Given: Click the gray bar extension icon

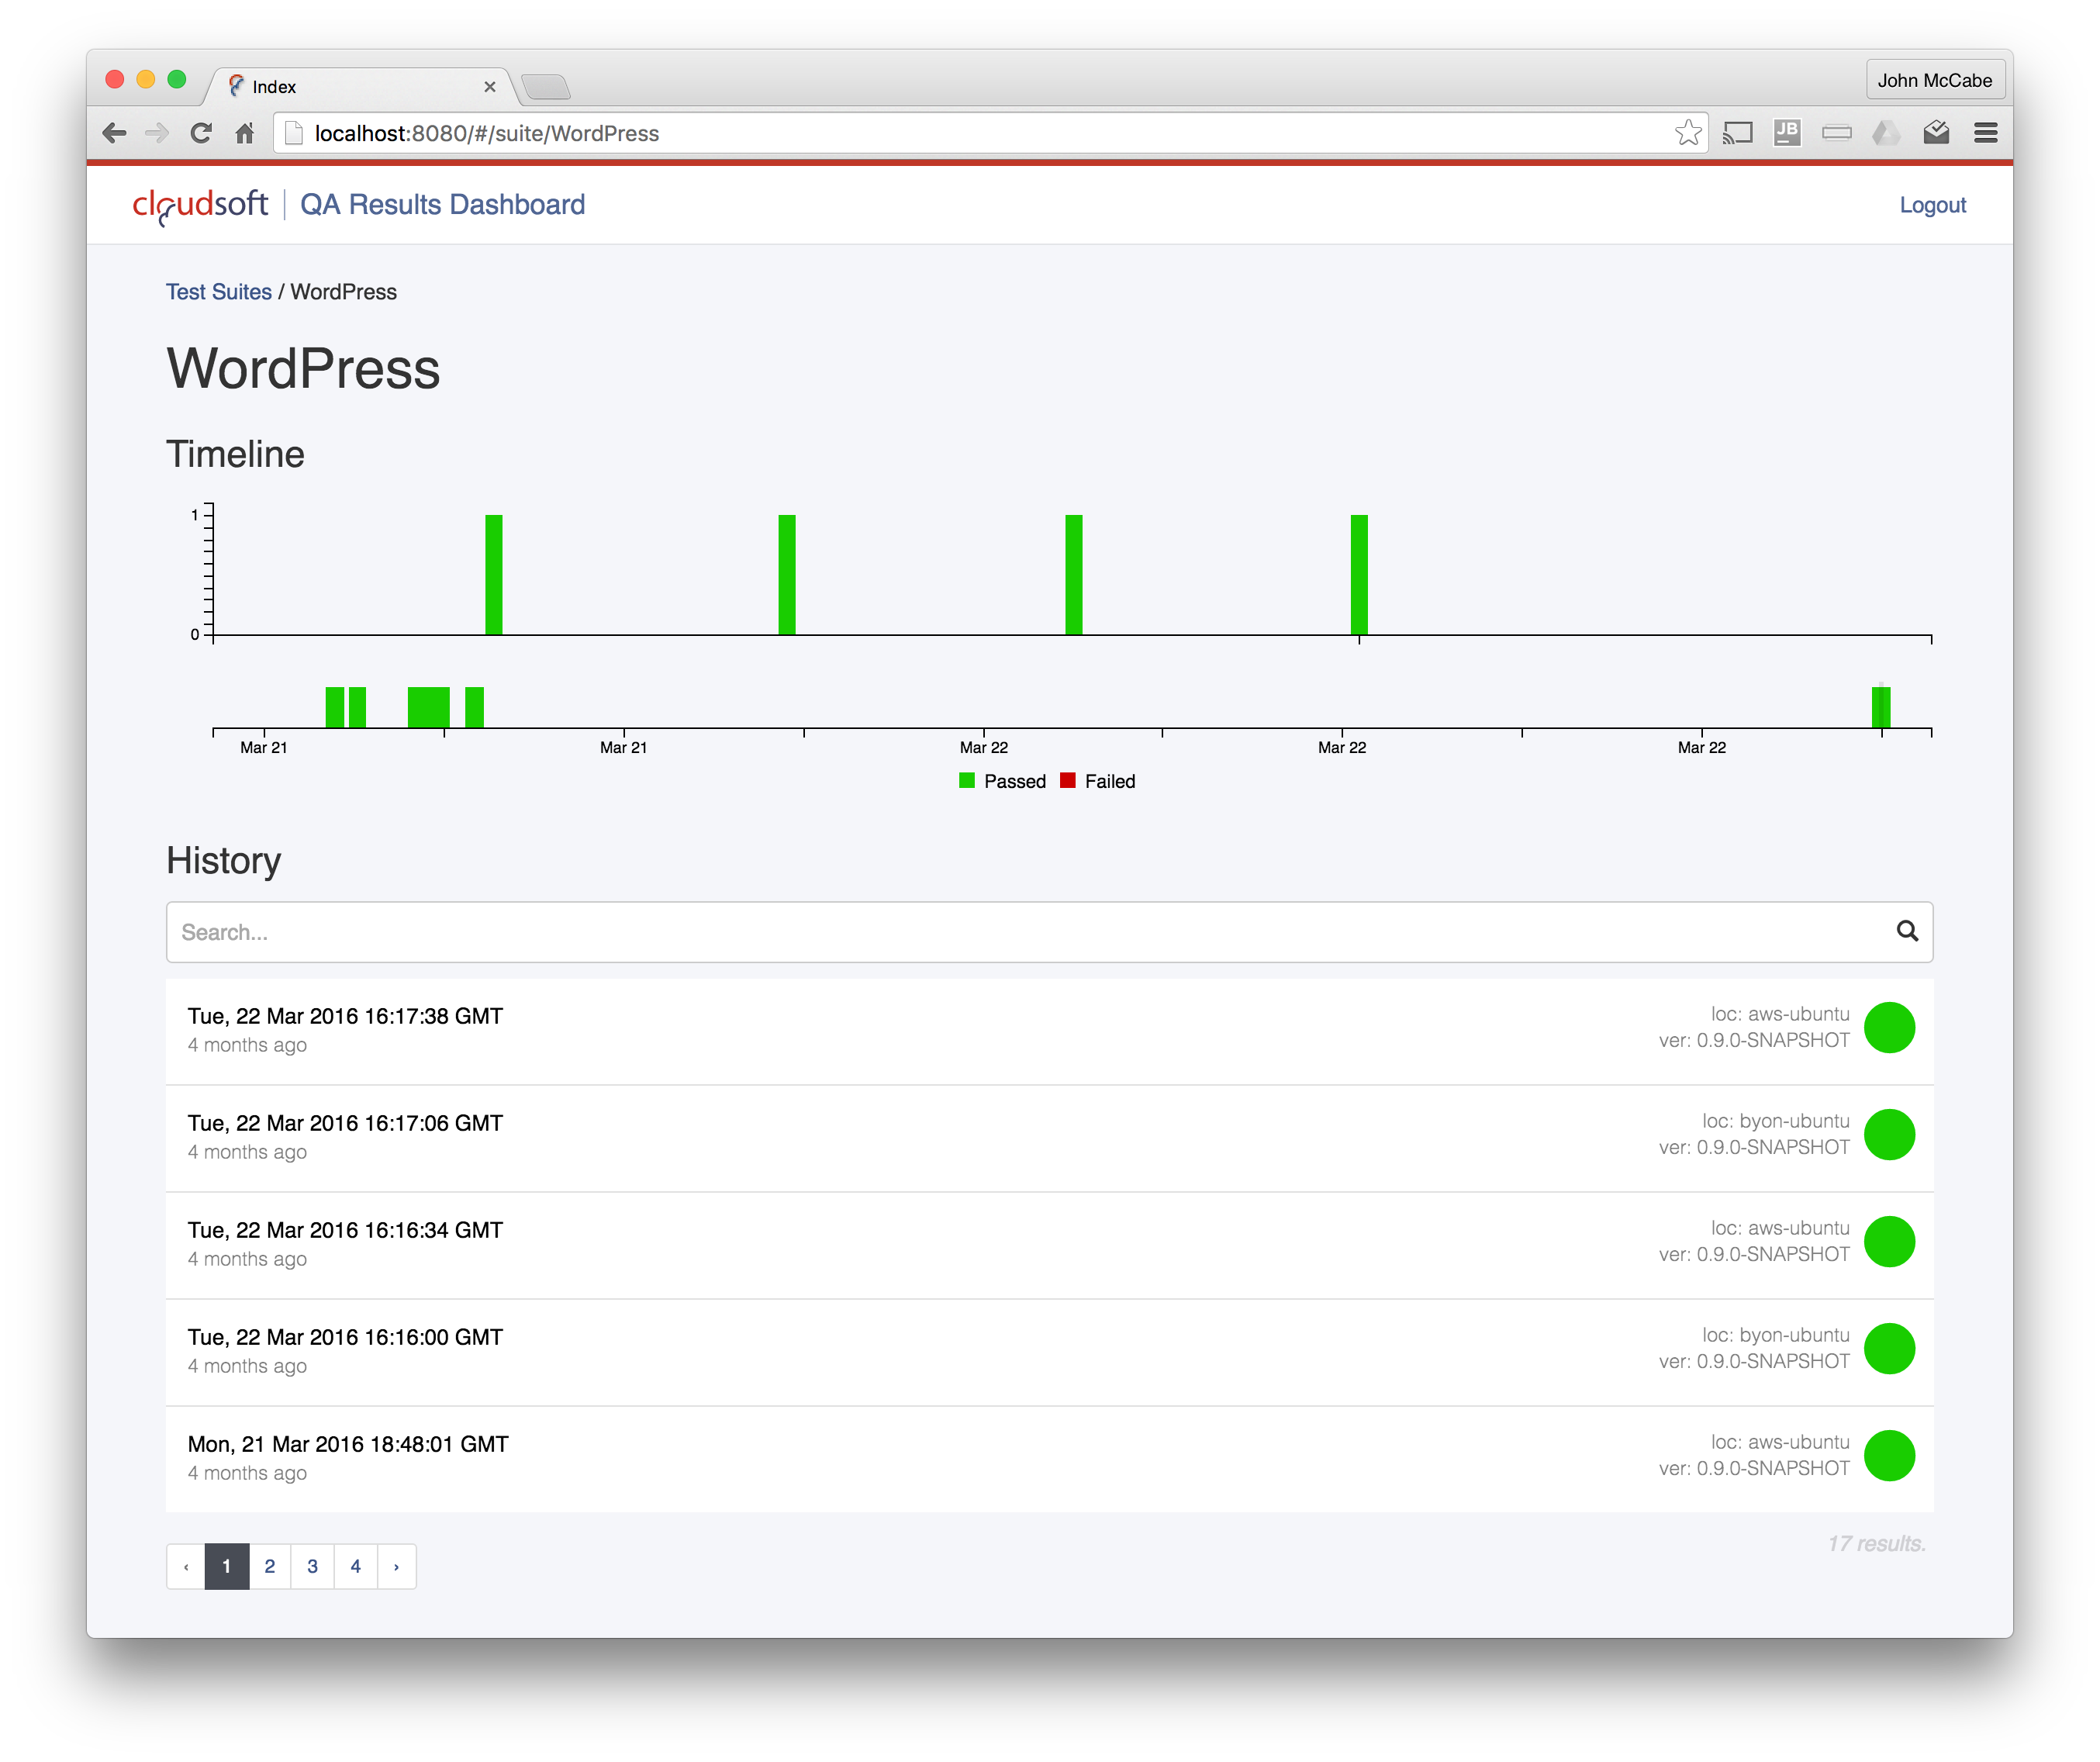Looking at the screenshot, I should (x=1837, y=133).
